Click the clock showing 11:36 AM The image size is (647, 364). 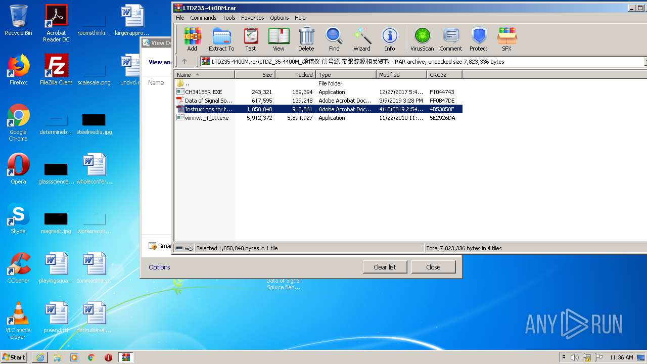(621, 357)
